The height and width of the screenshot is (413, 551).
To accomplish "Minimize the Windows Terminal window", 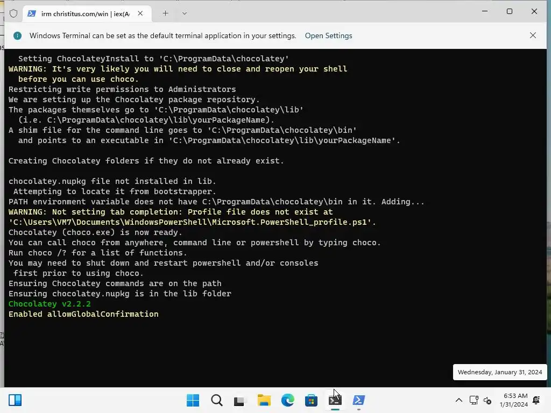I will click(485, 11).
